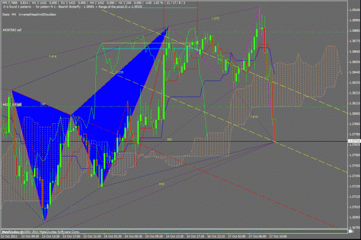Click the 1.37565 price scale label

[x=355, y=155]
